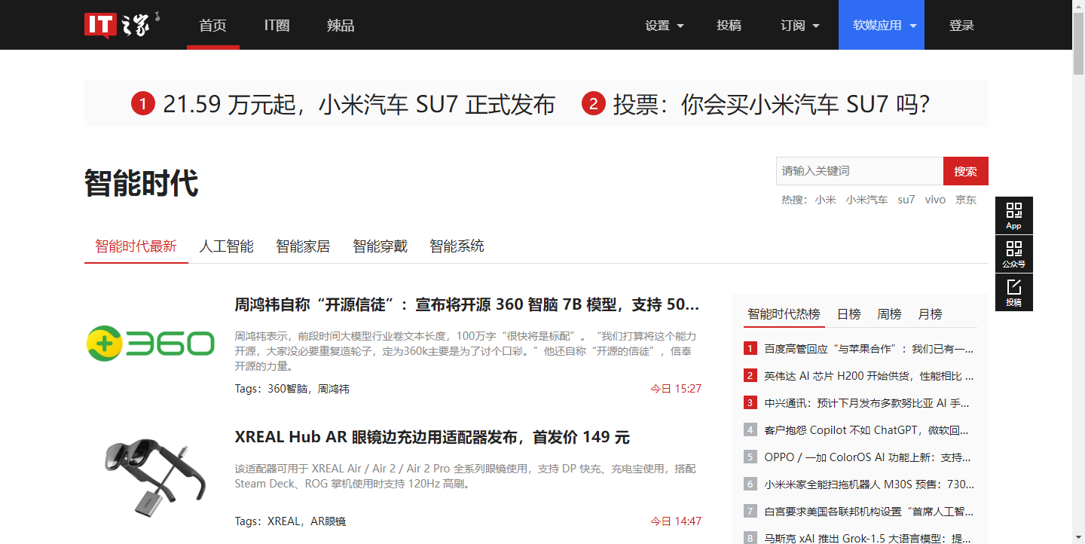Image resolution: width=1085 pixels, height=544 pixels.
Task: Click hot search term 小米
Action: pyautogui.click(x=825, y=200)
